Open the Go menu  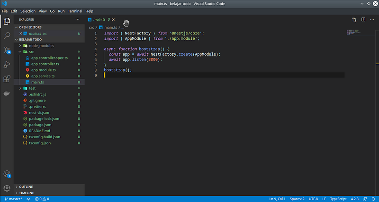pyautogui.click(x=52, y=11)
